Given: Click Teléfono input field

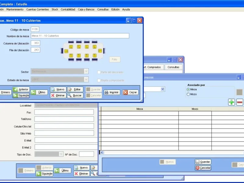Looking at the screenshot, I should (x=64, y=119).
